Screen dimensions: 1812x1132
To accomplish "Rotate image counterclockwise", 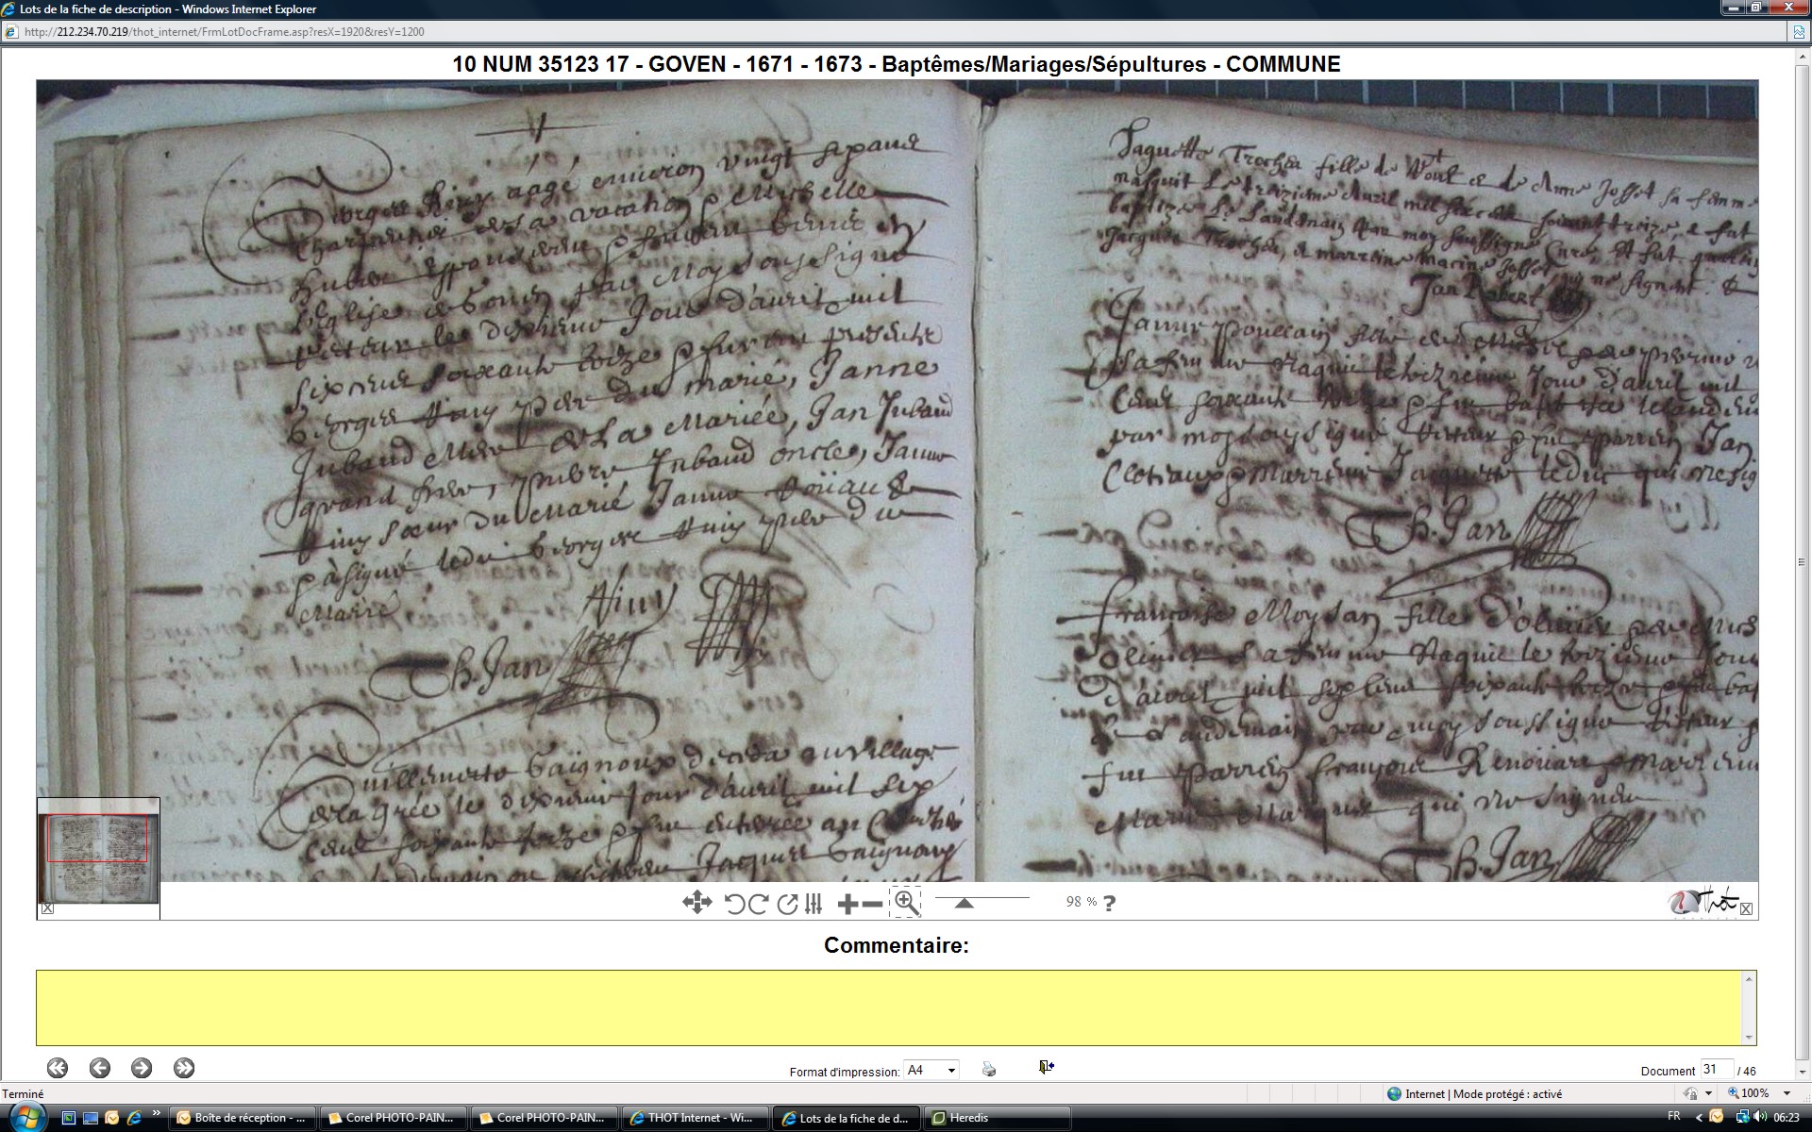I will [x=735, y=904].
